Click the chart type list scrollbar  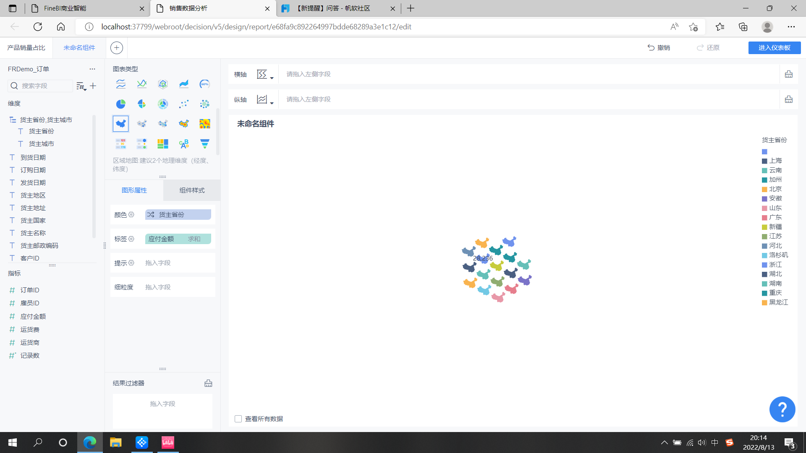tap(217, 132)
